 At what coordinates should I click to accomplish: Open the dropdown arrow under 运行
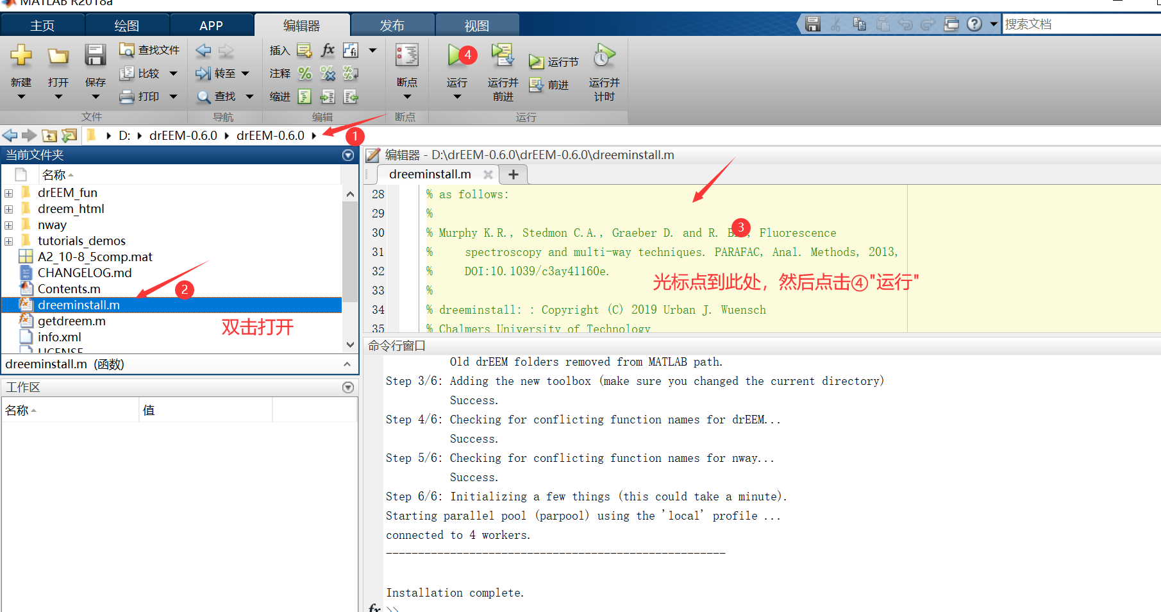click(x=457, y=98)
